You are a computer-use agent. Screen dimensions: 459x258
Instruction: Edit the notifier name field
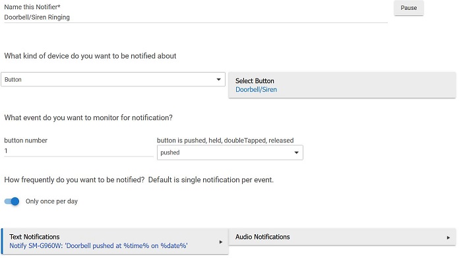[x=196, y=17]
